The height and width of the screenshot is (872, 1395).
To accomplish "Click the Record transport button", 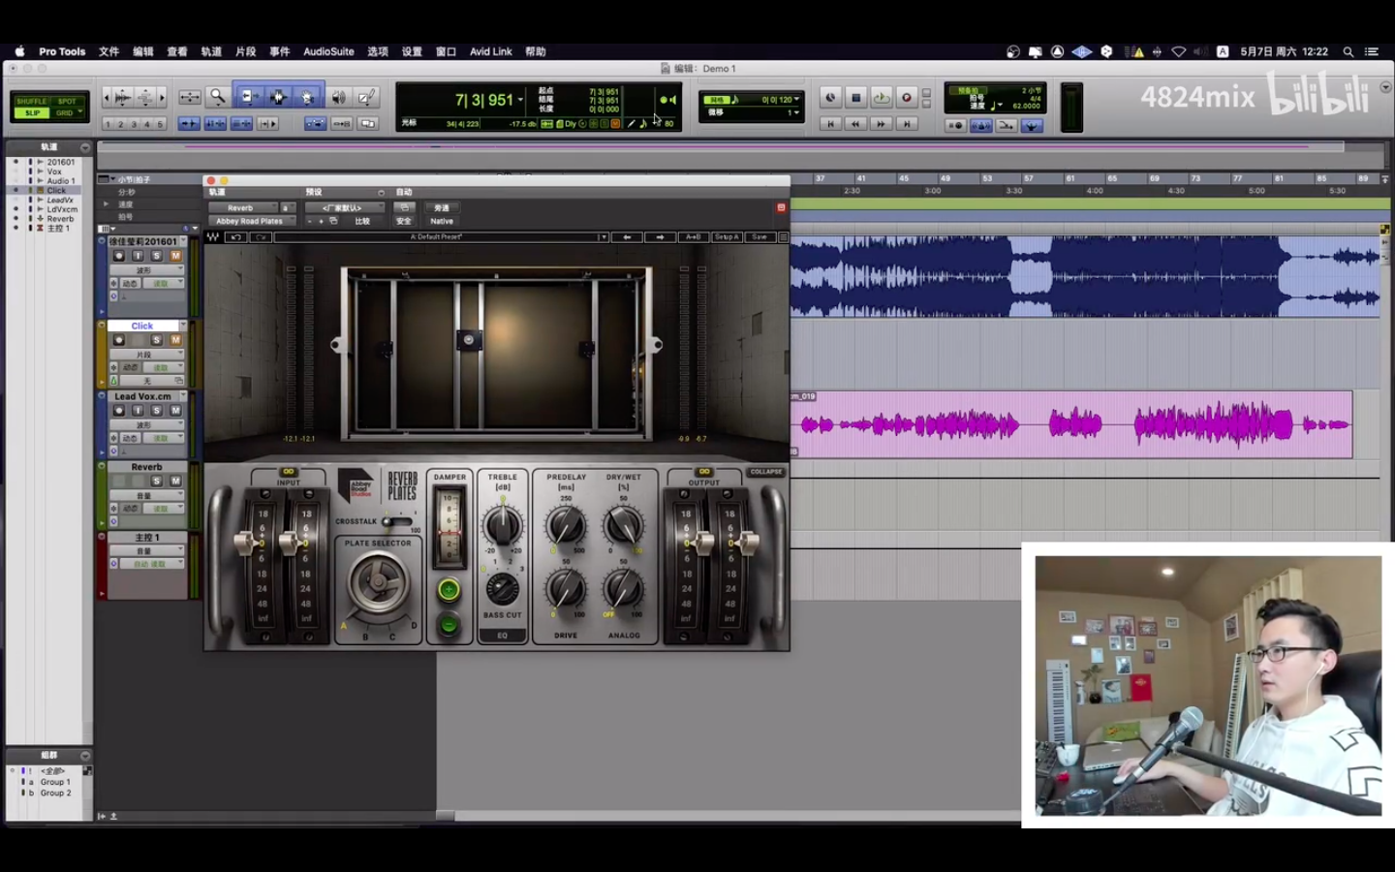I will [907, 97].
